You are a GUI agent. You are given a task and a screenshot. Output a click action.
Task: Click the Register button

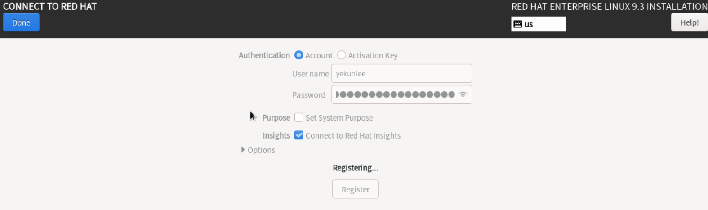[355, 189]
